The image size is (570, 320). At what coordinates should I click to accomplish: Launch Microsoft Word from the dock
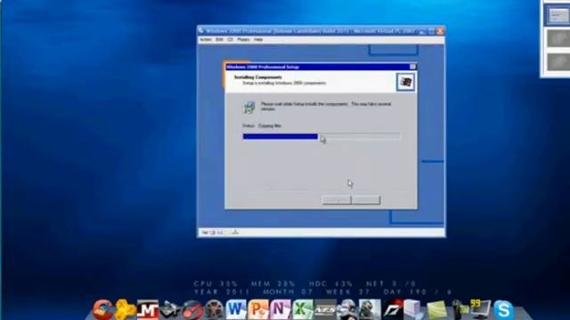click(236, 309)
